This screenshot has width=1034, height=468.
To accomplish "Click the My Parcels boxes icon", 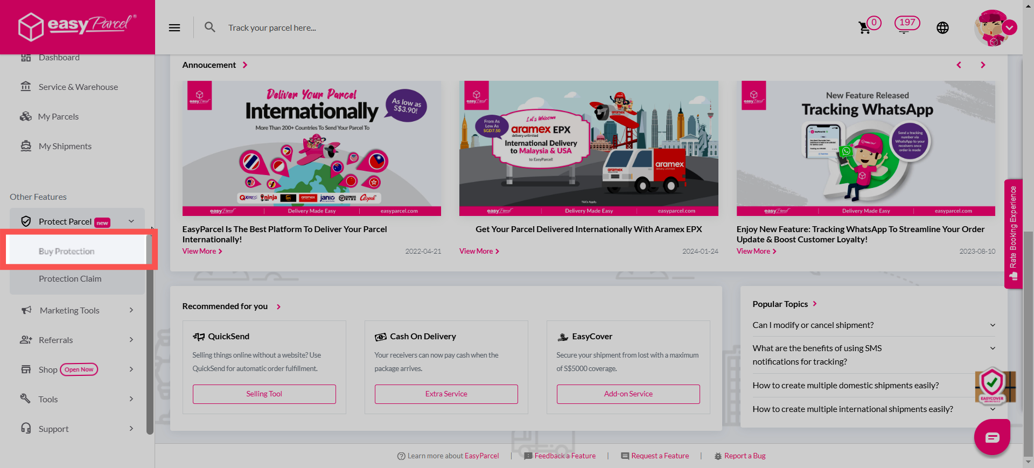I will tap(26, 116).
